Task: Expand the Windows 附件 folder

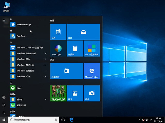Action: 45,59
